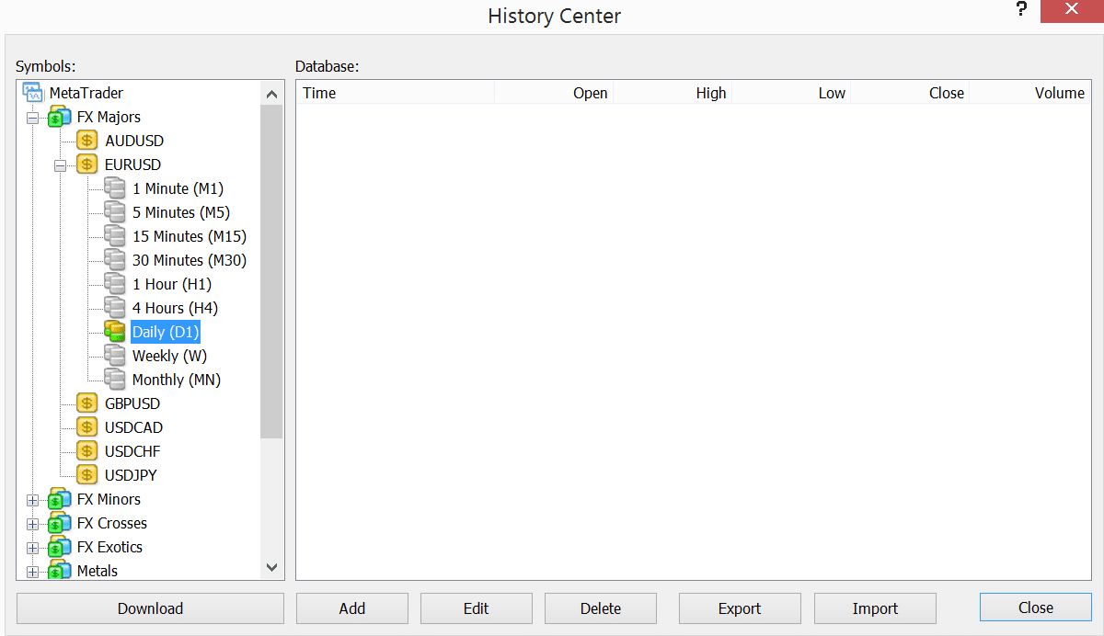
Task: Click the Daily (D1) timeframe icon
Action: (x=114, y=331)
